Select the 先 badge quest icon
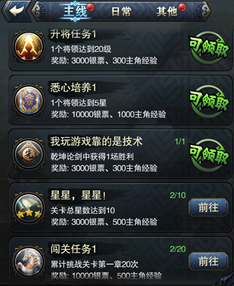The height and width of the screenshot is (286, 234). (29, 154)
